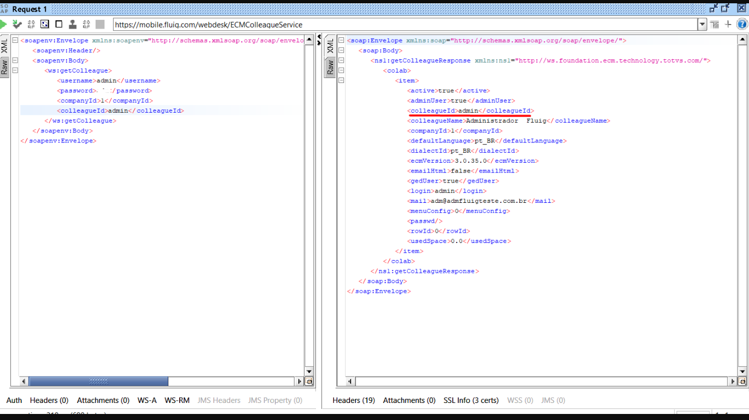The image size is (749, 420).
Task: Click the mail adm@admfluigteste.com.br line
Action: pos(481,201)
